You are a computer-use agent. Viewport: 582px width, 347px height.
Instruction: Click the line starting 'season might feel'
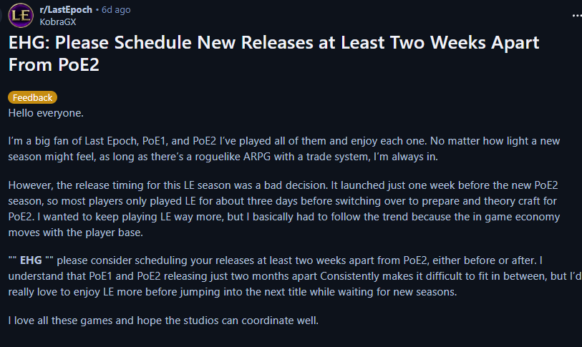[x=223, y=157]
